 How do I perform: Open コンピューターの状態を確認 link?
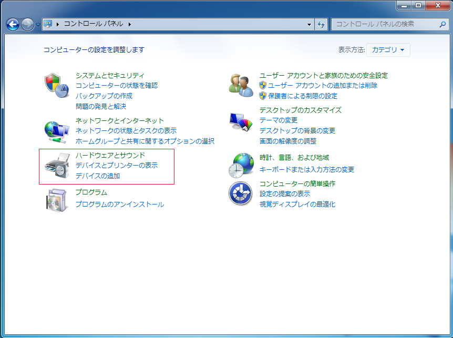[x=117, y=86]
